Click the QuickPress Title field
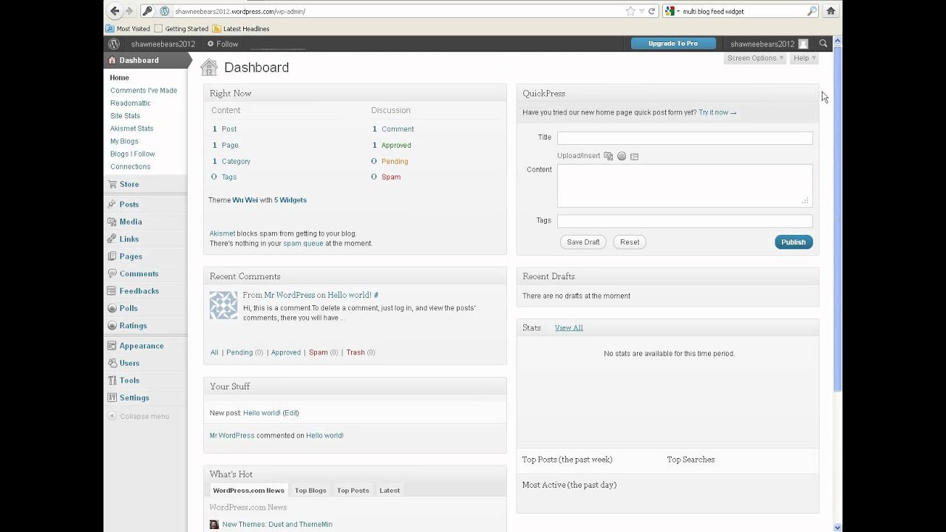 pyautogui.click(x=685, y=138)
